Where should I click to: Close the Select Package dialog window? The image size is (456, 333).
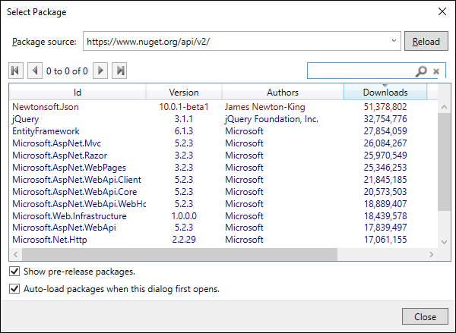[442, 12]
